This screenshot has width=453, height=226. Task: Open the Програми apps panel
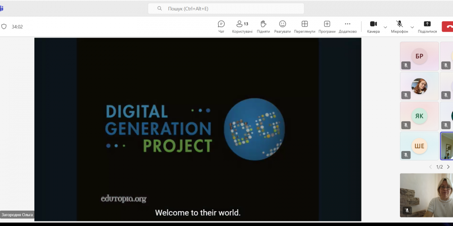327,26
